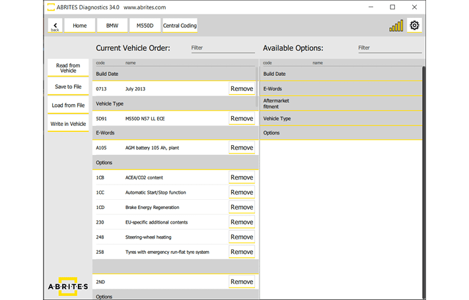Click the Current Vehicle Order list scrollbar
This screenshot has height=300, width=469.
[x=257, y=86]
